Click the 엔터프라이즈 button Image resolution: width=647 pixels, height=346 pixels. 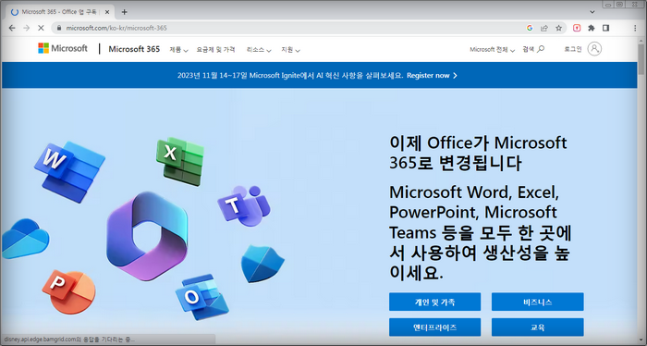tap(435, 327)
